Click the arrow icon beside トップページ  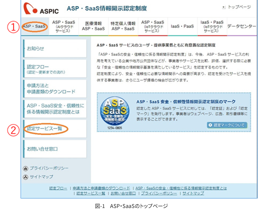pyautogui.click(x=224, y=7)
